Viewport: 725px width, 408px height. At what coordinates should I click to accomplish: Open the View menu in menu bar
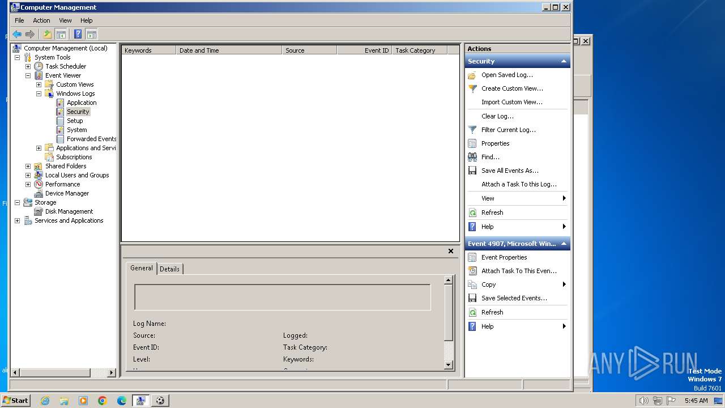(x=66, y=20)
